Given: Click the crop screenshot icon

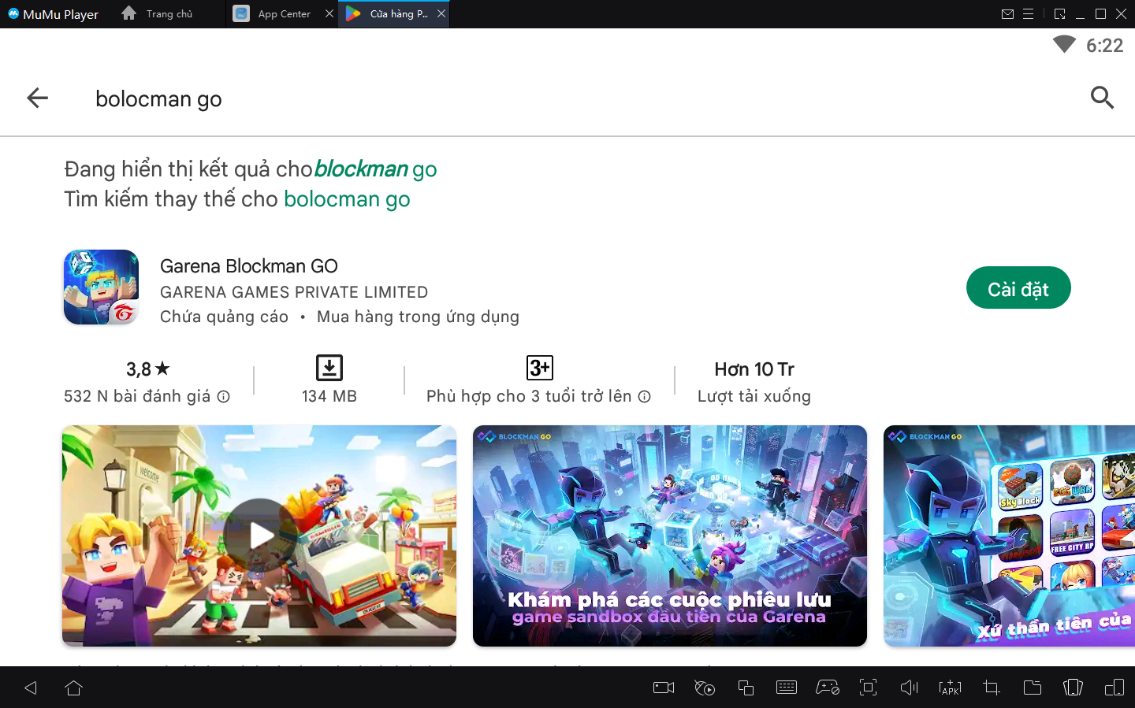Looking at the screenshot, I should pyautogui.click(x=991, y=688).
